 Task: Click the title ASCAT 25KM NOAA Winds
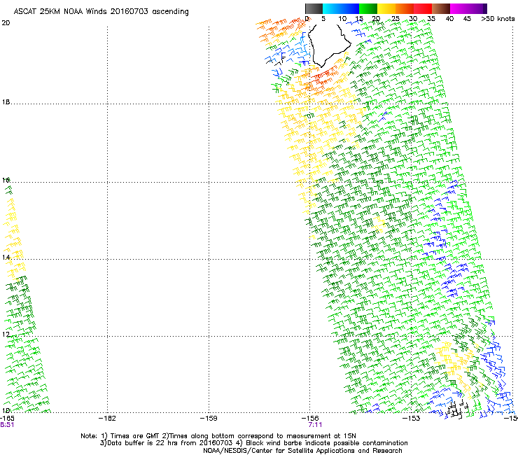(x=61, y=11)
